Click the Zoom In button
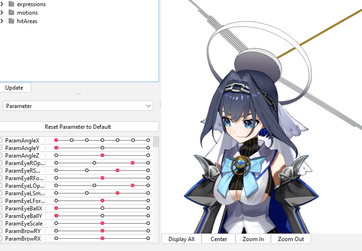 (x=253, y=239)
